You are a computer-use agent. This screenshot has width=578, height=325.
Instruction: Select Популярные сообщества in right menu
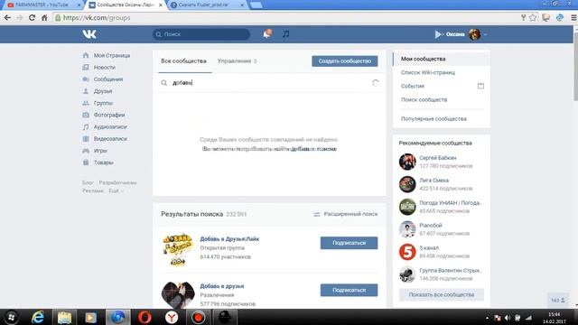pos(433,119)
